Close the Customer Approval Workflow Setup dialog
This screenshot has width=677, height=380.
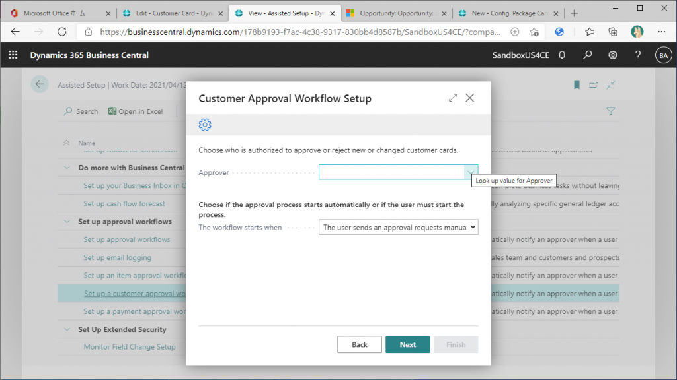pos(470,98)
